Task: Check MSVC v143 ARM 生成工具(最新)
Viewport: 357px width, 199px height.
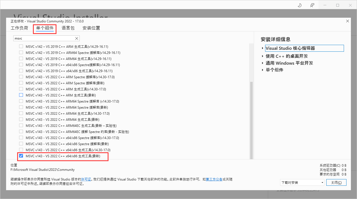Action: coord(21,95)
